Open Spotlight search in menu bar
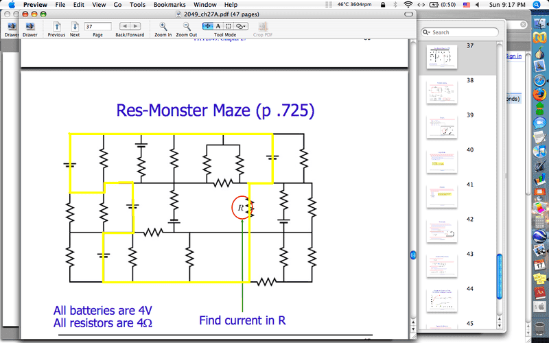This screenshot has height=343, width=549. pyautogui.click(x=537, y=5)
